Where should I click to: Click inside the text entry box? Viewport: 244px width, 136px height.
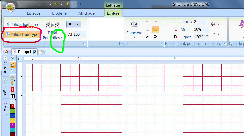106,29
